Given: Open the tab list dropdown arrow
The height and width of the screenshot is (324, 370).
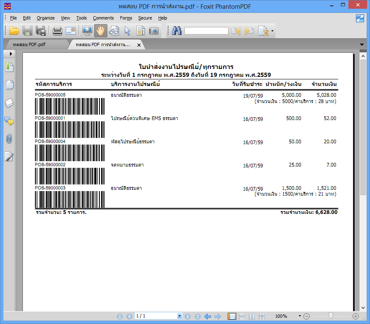Looking at the screenshot, I should click(362, 44).
